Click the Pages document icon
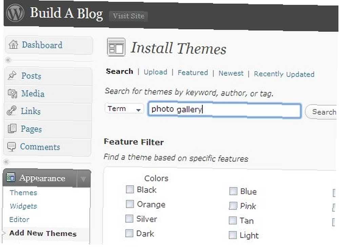 [x=12, y=128]
